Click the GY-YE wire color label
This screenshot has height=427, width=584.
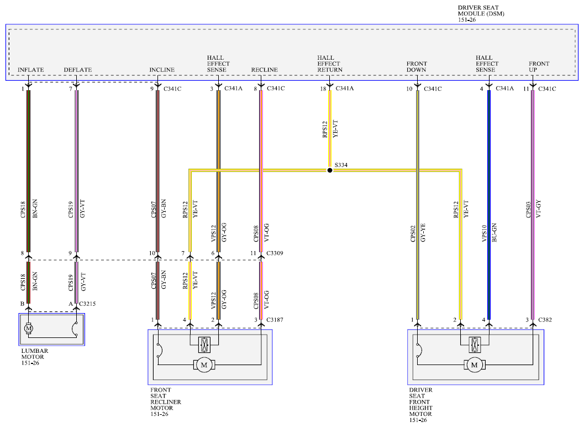point(423,233)
